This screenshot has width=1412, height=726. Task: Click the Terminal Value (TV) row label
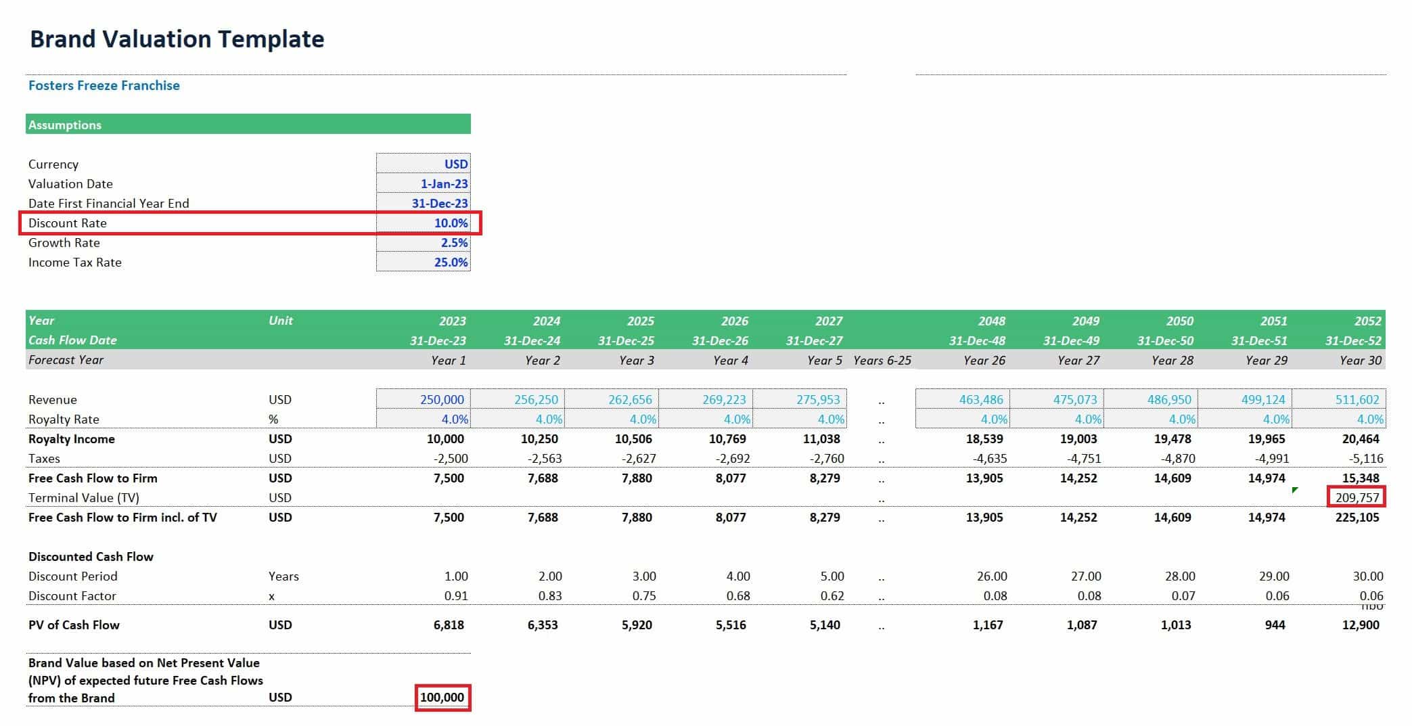[84, 497]
